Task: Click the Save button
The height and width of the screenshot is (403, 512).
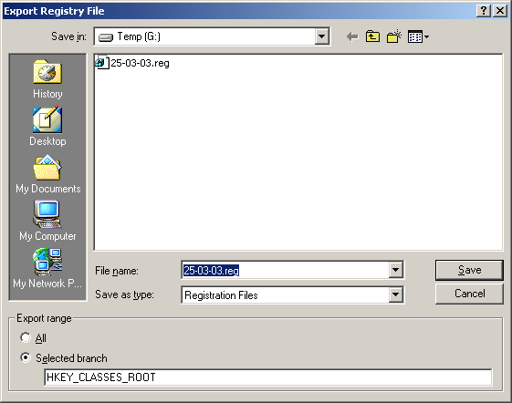Action: click(469, 270)
